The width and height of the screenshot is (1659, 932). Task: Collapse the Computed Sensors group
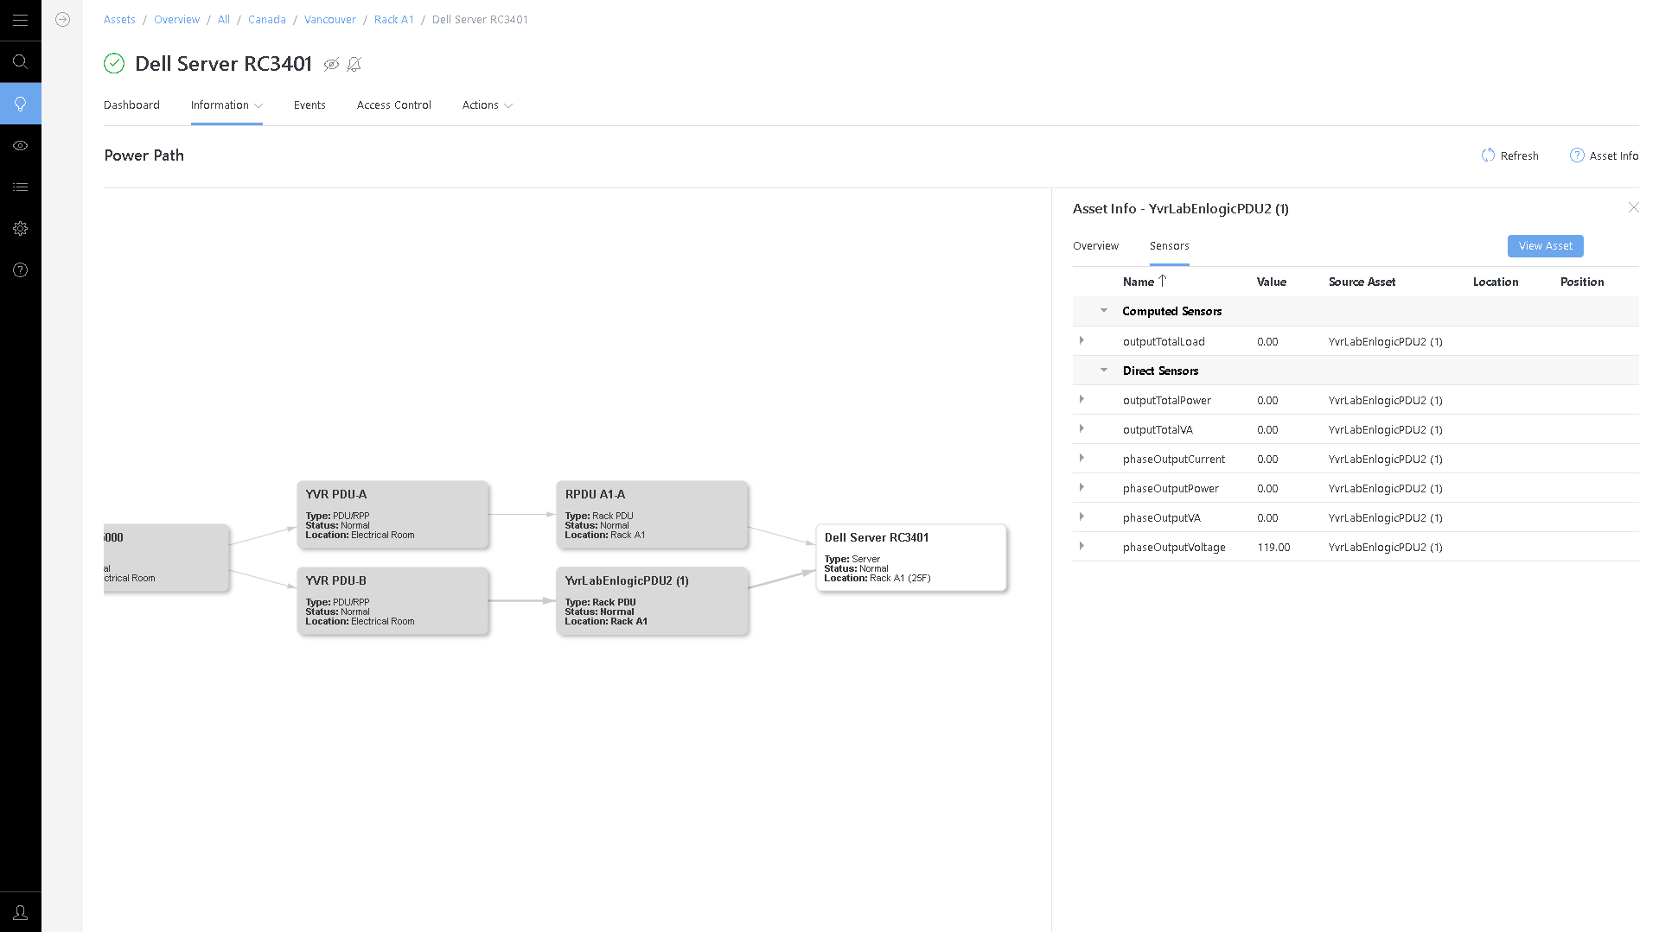click(1104, 310)
